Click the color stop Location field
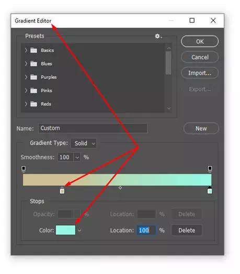The width and height of the screenshot is (240, 274). pyautogui.click(x=146, y=230)
